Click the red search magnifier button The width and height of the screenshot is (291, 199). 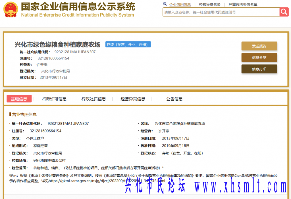tap(284, 12)
